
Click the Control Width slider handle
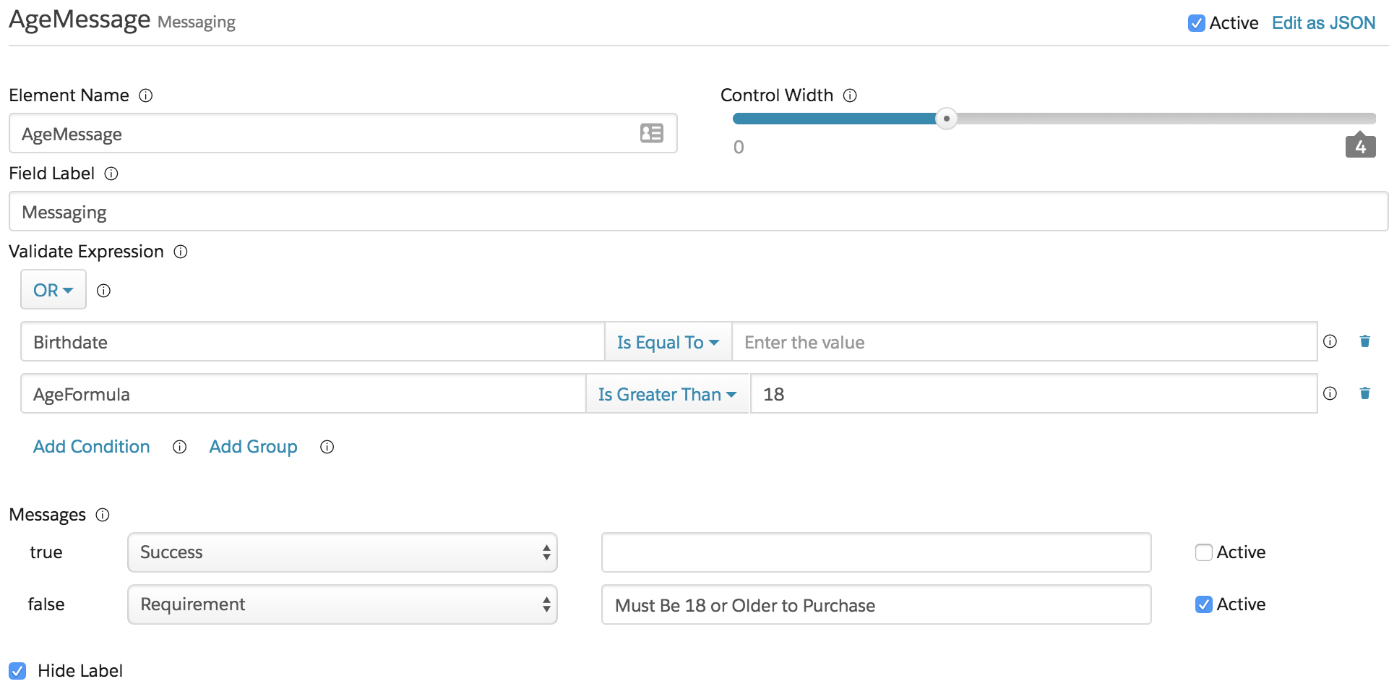946,119
